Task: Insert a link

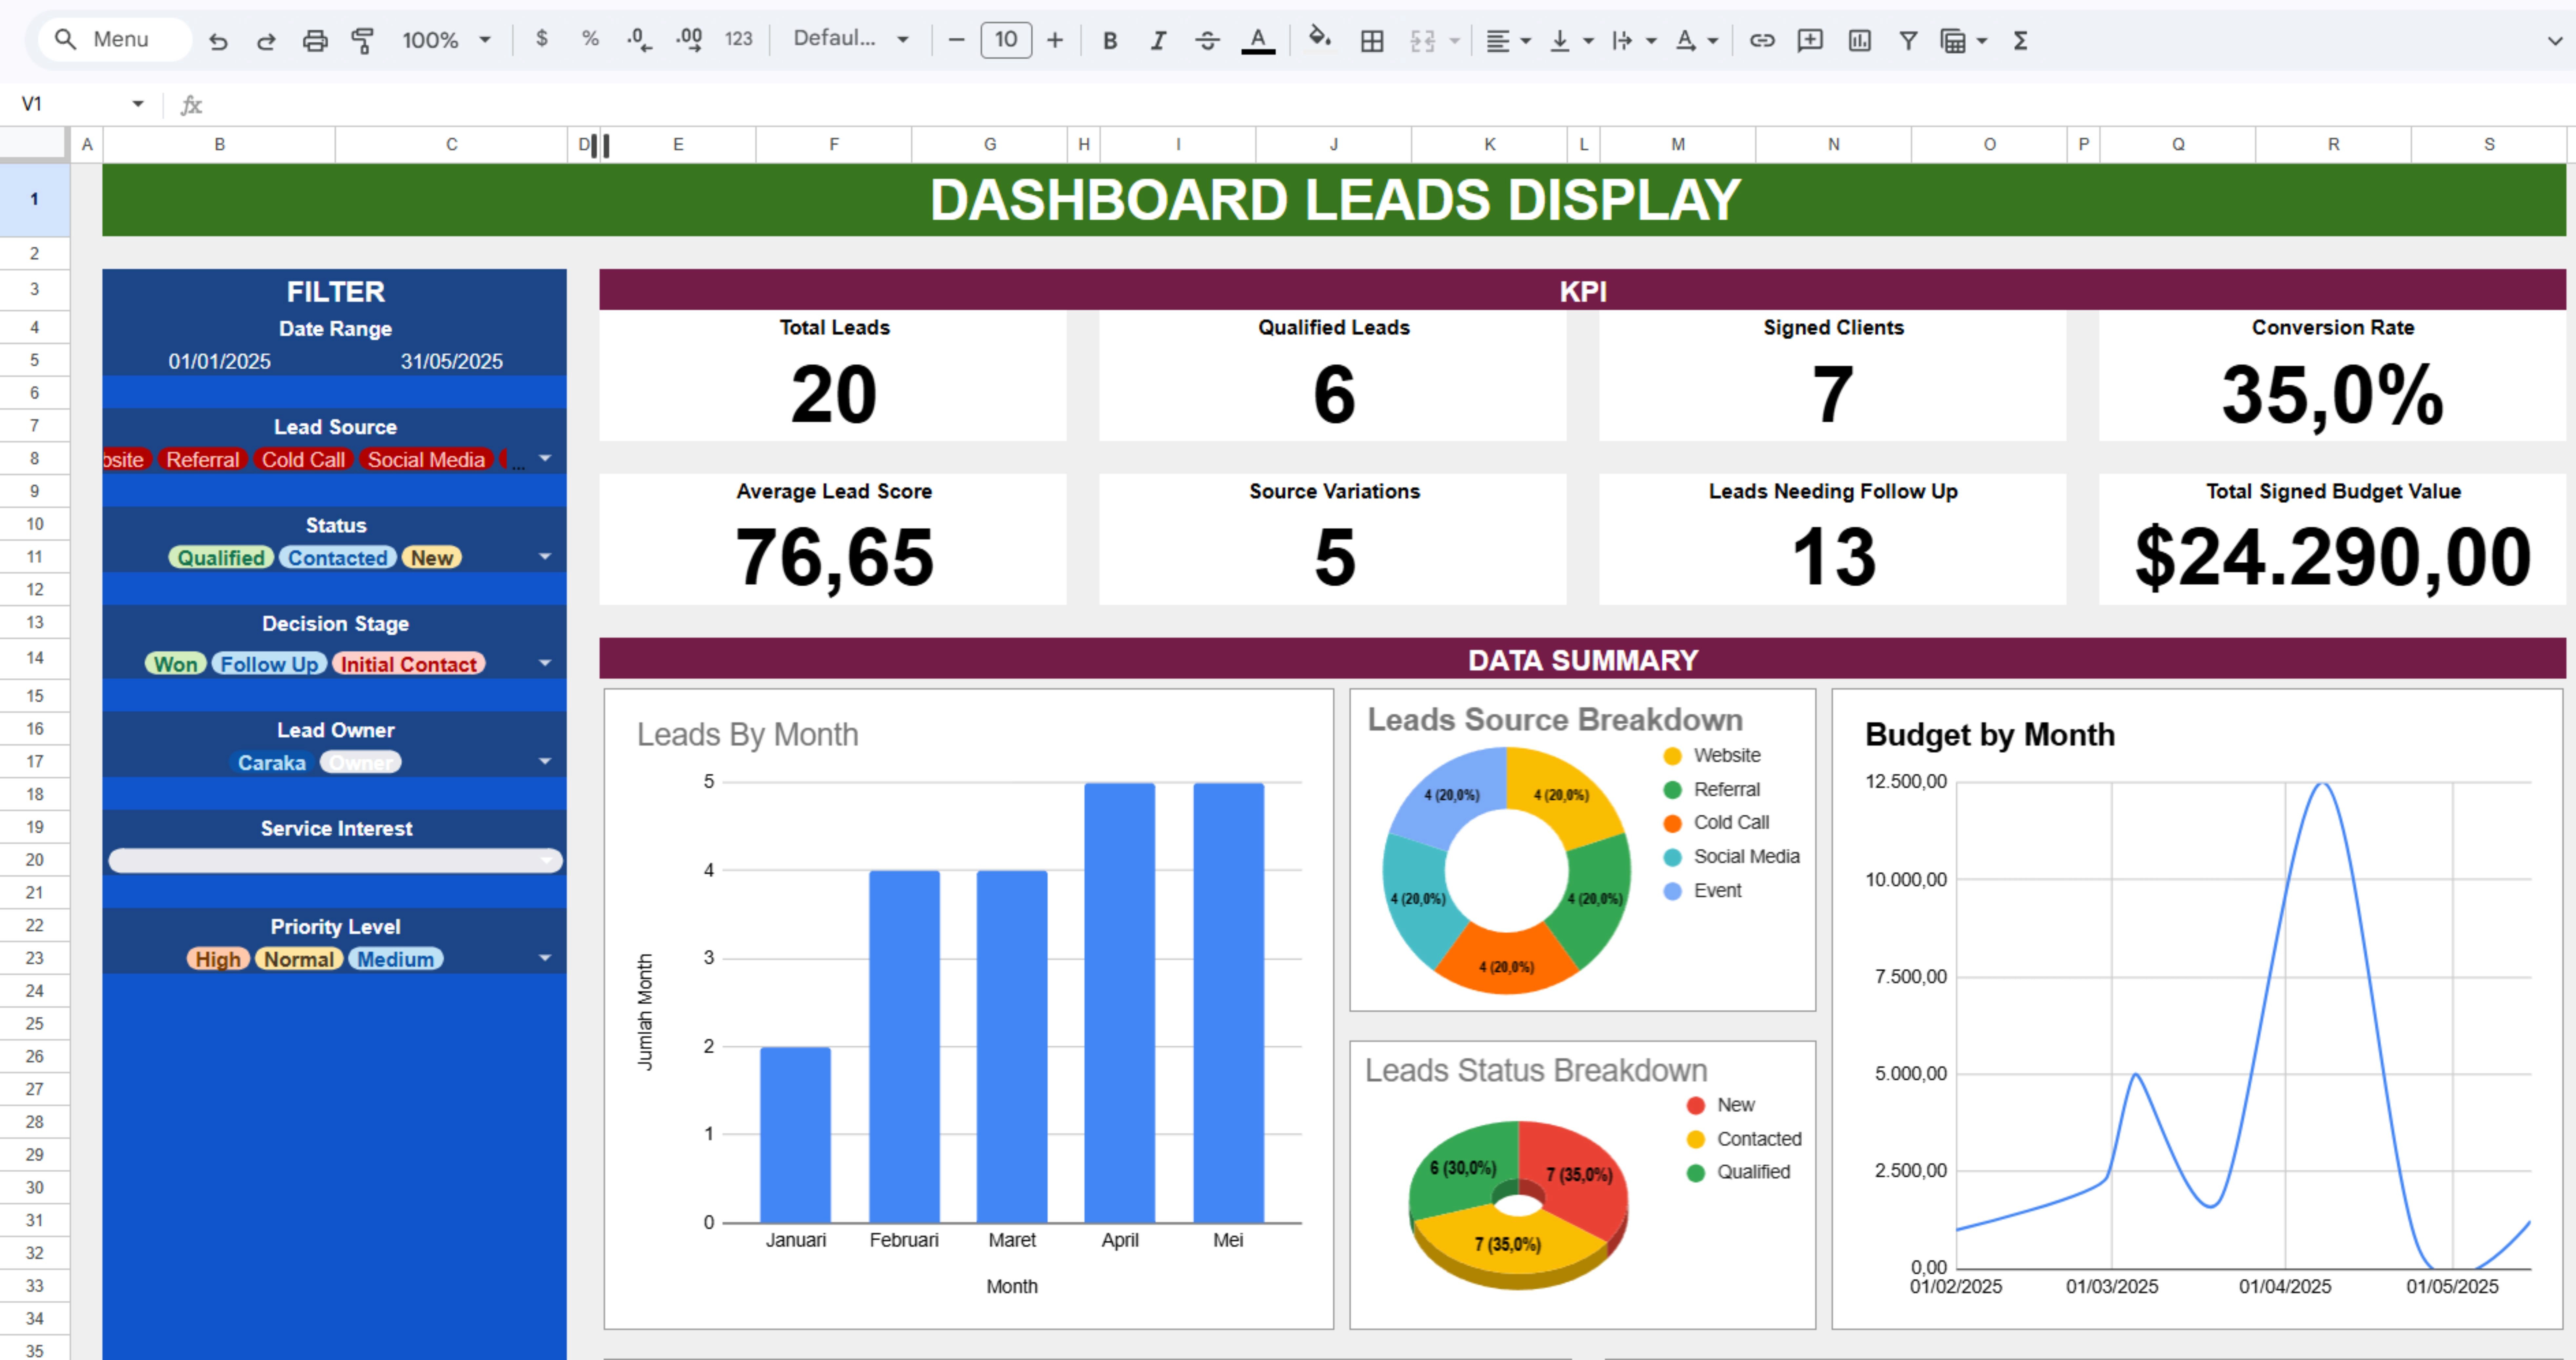Action: coord(1762,40)
